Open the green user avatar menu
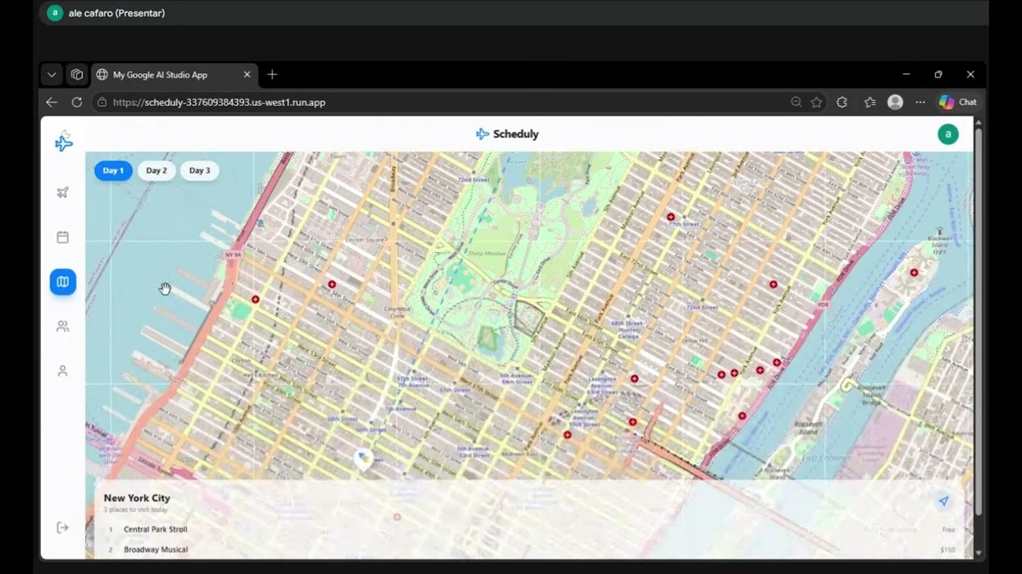The height and width of the screenshot is (574, 1022). click(948, 134)
